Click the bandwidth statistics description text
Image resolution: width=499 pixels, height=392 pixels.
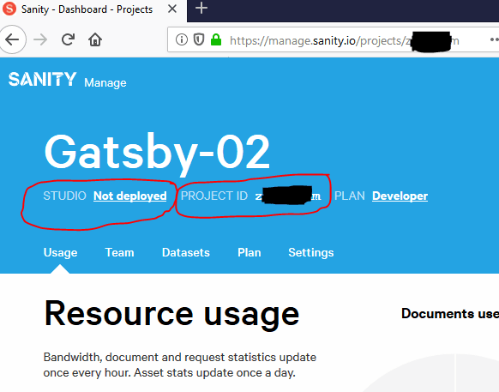[180, 365]
